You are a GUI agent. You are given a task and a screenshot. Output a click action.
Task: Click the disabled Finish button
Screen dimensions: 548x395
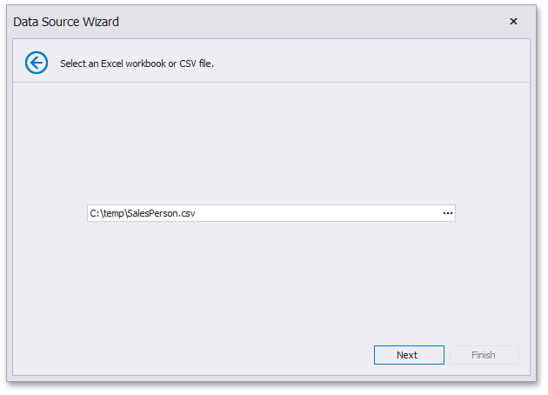coord(484,355)
